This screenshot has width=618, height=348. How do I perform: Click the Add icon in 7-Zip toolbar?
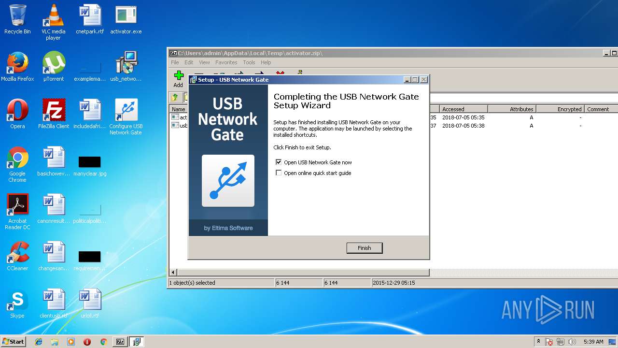(178, 79)
